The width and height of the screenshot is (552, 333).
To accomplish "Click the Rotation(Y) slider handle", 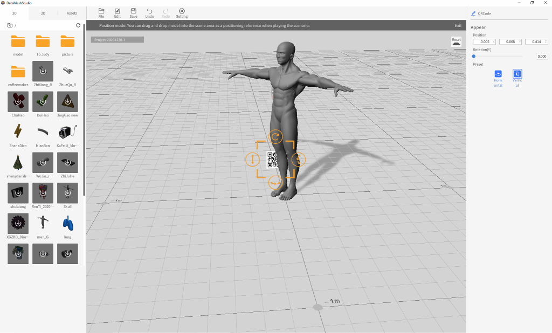I will (474, 57).
